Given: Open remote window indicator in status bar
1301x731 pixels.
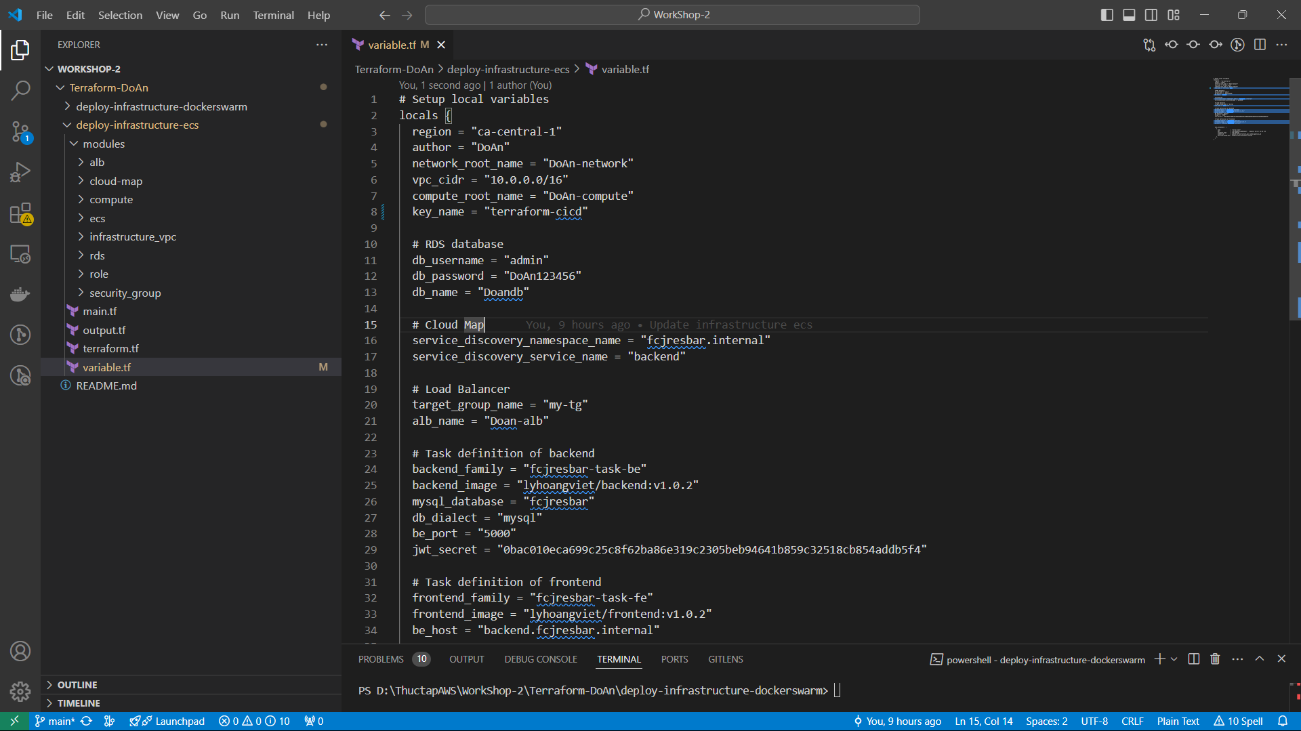Looking at the screenshot, I should pos(14,722).
